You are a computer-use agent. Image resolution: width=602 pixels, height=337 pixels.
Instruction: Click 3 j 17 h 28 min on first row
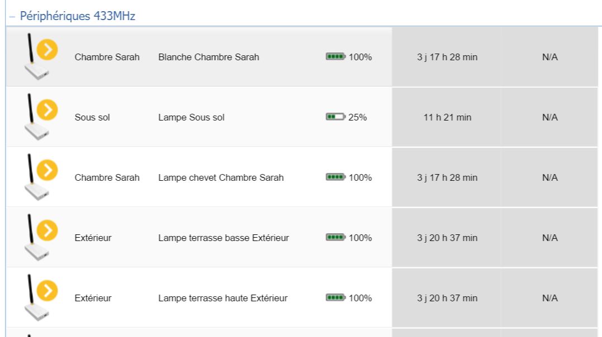click(447, 57)
